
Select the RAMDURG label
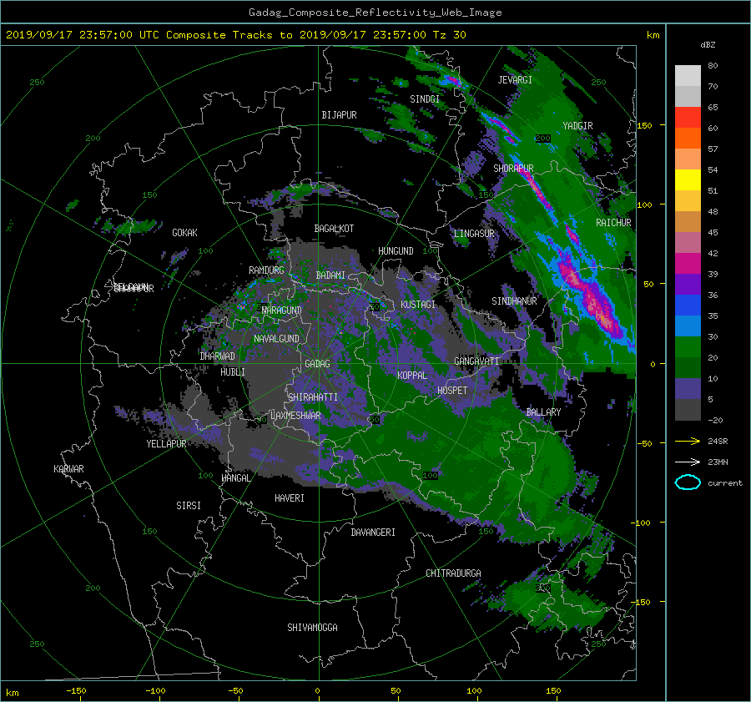pos(266,270)
